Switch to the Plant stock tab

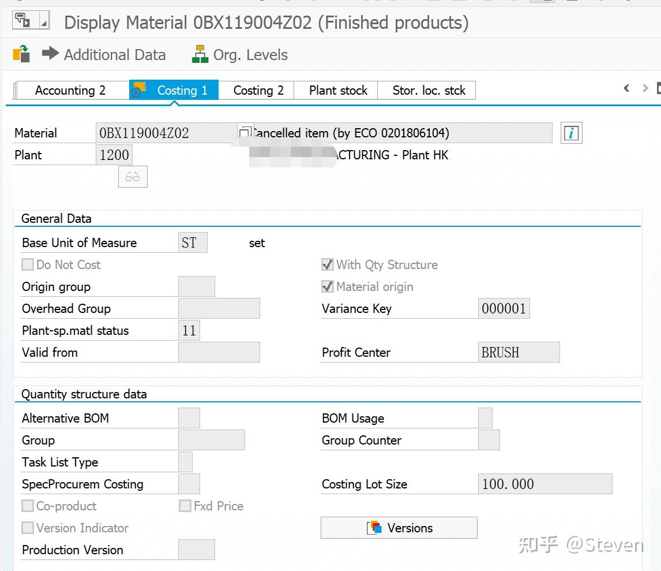[338, 91]
